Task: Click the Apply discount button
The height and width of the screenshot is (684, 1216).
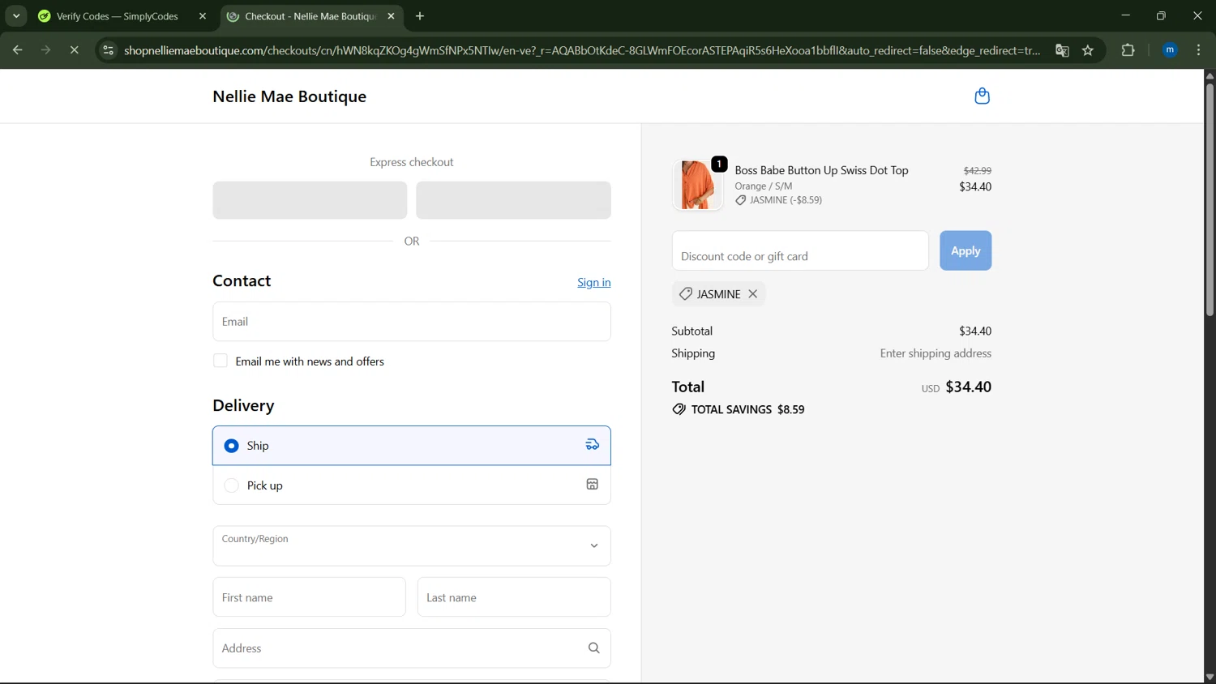Action: [x=966, y=250]
